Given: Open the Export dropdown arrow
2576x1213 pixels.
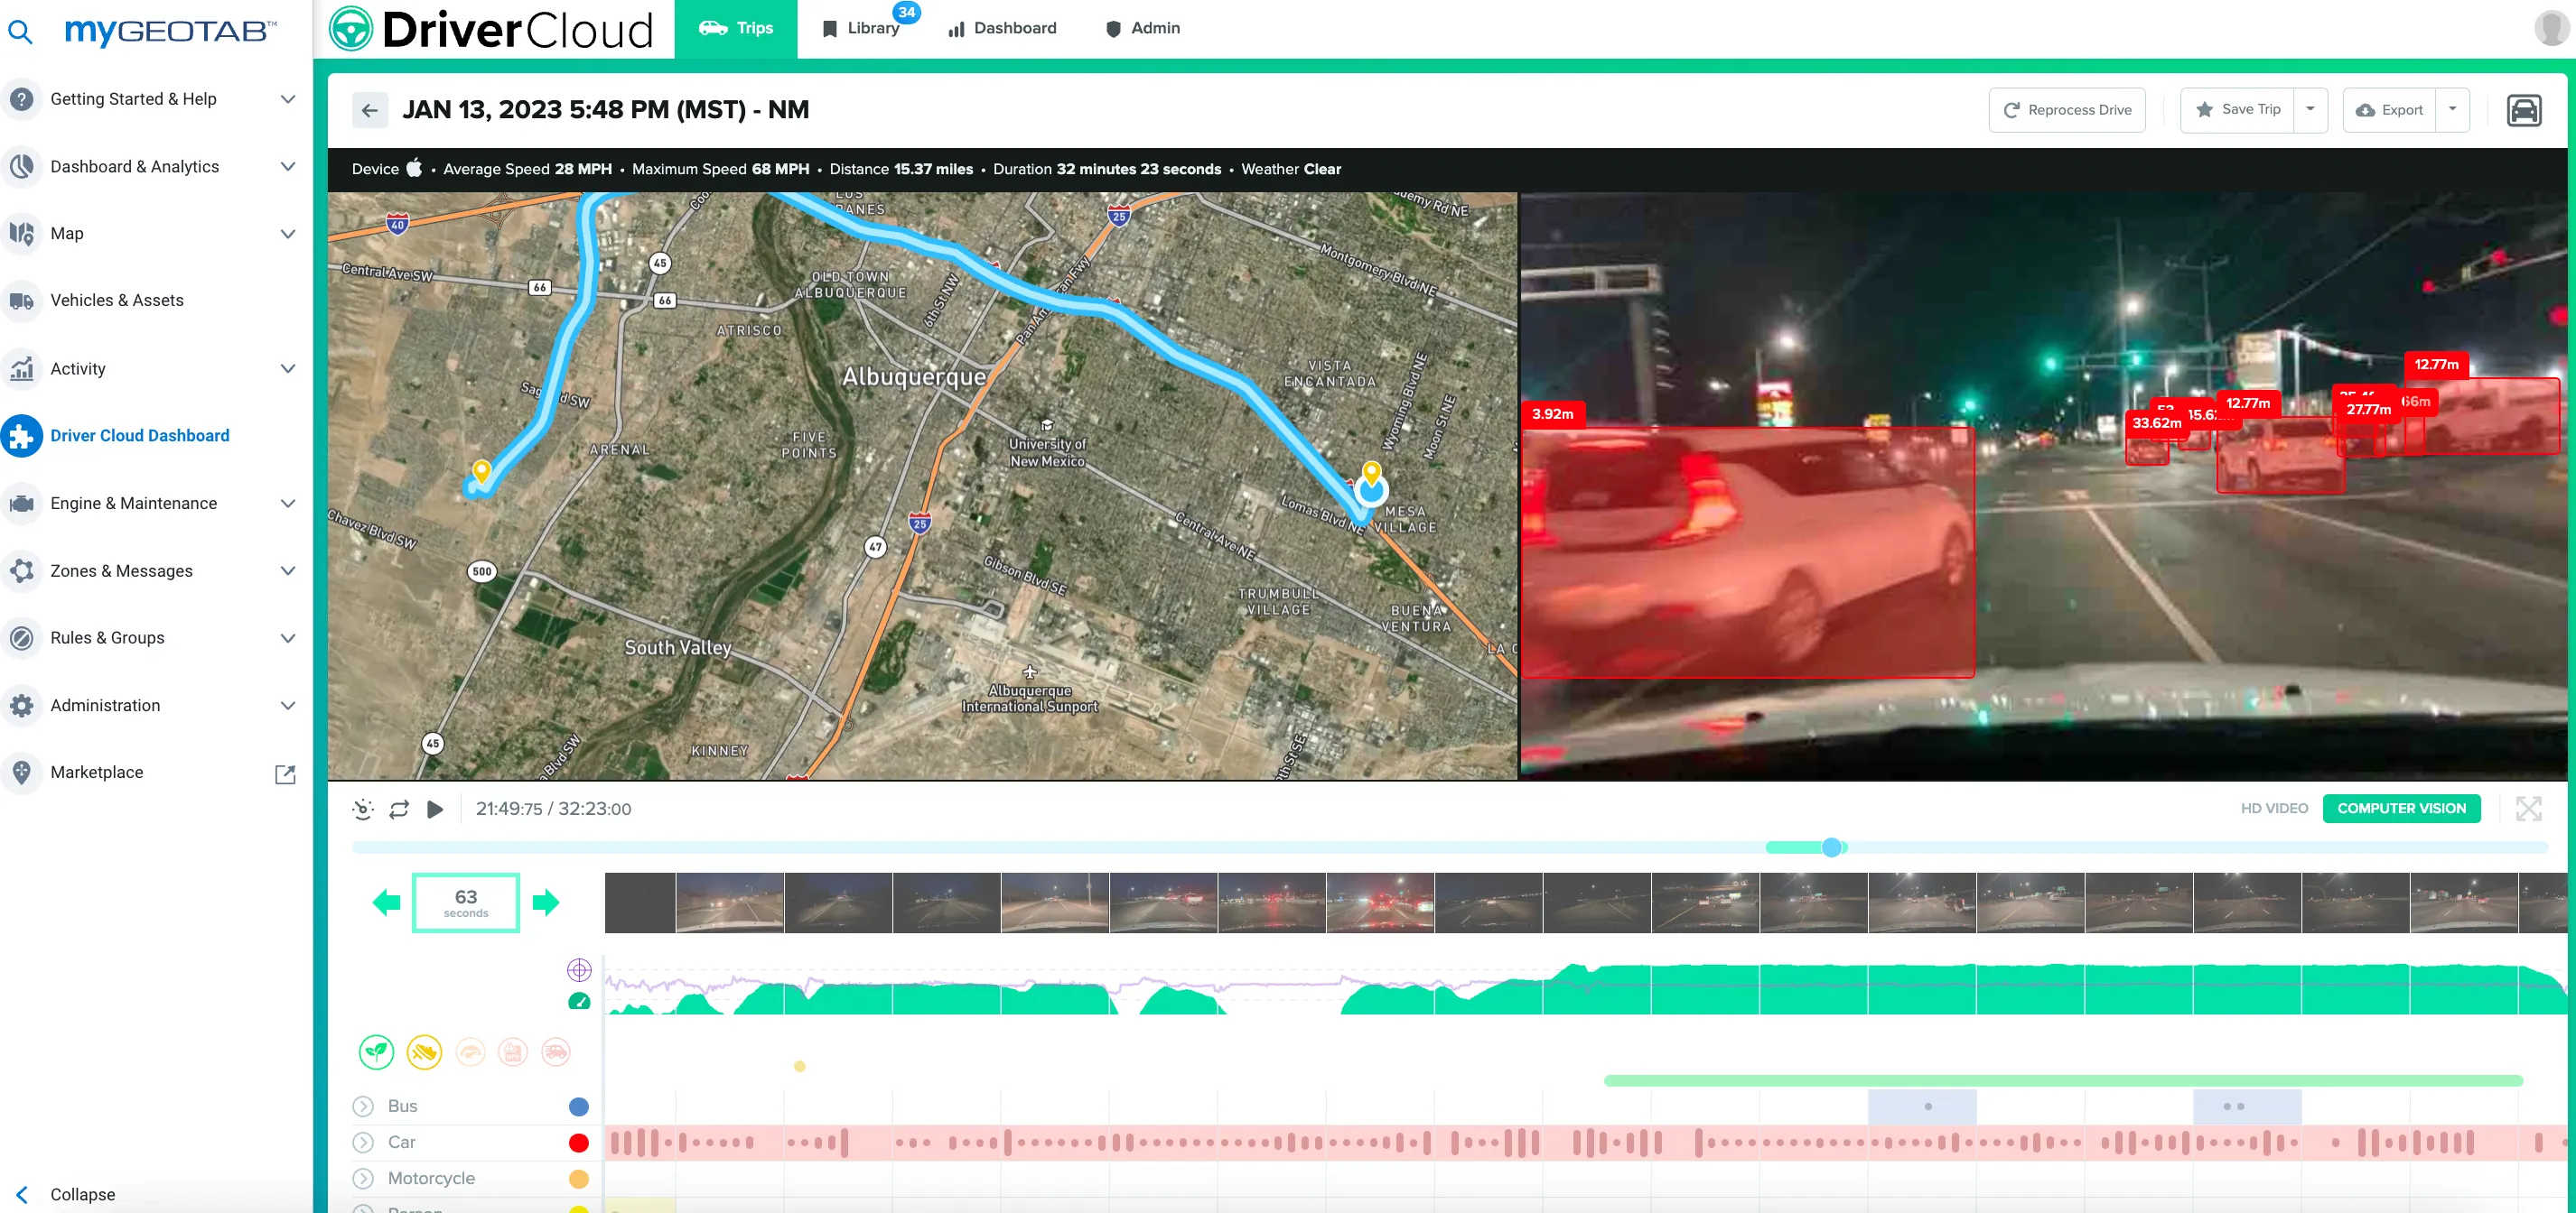Looking at the screenshot, I should click(x=2452, y=109).
